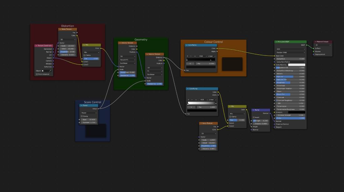Click the Emission black color swatch
Screen dimensions: 344x192
tap(296, 112)
